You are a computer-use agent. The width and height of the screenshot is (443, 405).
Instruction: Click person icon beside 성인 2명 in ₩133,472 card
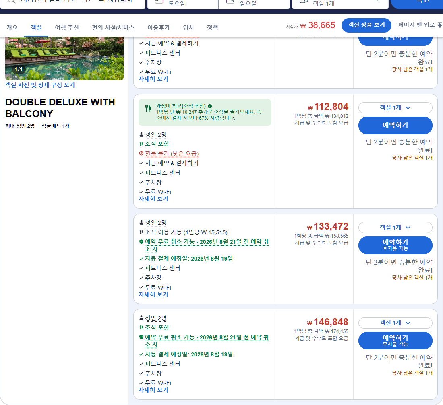point(141,222)
